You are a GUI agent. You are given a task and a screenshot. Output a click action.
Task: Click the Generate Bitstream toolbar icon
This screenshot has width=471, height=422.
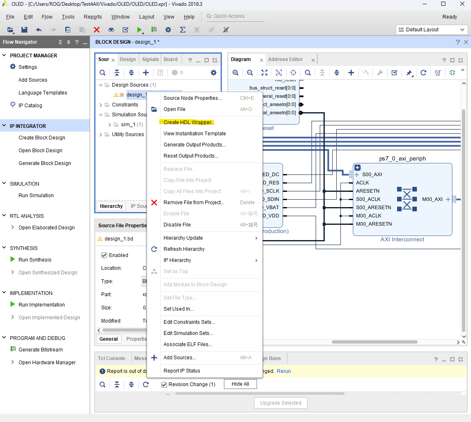click(x=154, y=30)
